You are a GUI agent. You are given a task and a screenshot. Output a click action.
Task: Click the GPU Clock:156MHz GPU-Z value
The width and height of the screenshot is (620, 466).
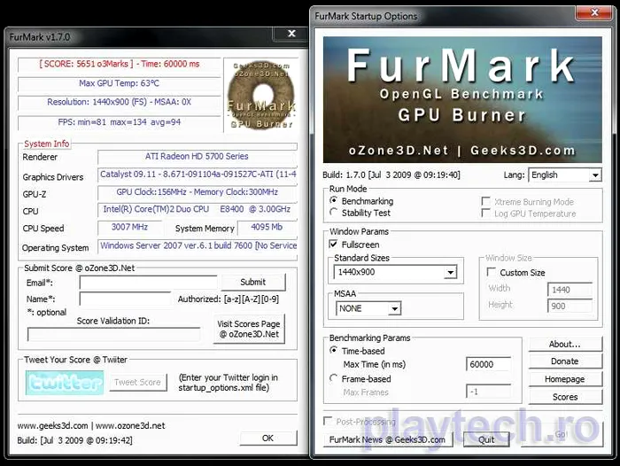197,192
